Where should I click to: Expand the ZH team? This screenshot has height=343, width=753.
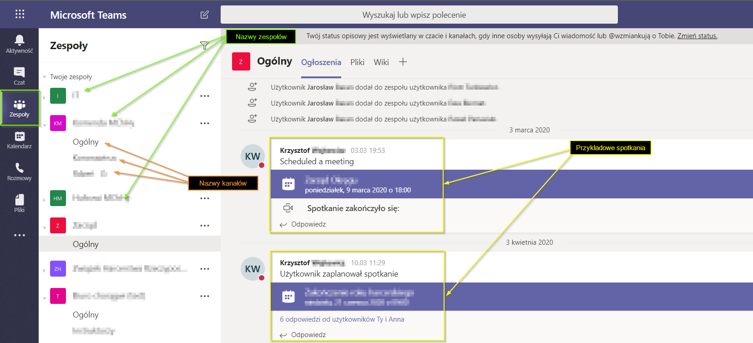[x=44, y=270]
